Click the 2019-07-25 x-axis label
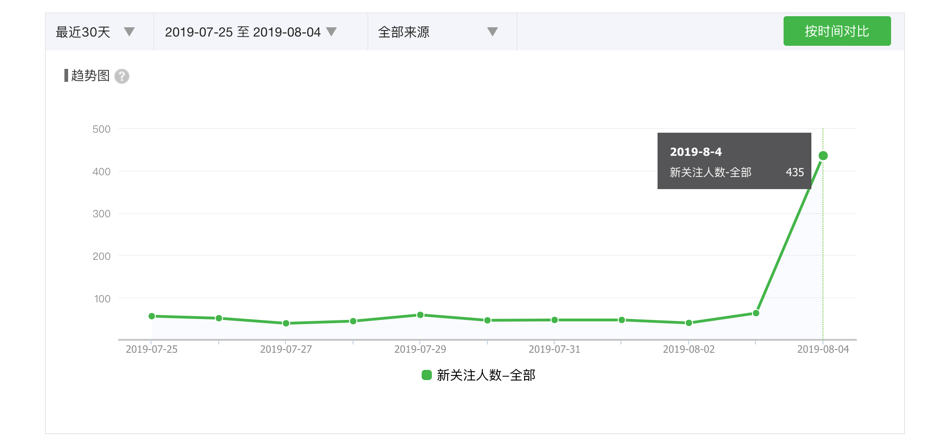This screenshot has height=436, width=930. click(152, 350)
